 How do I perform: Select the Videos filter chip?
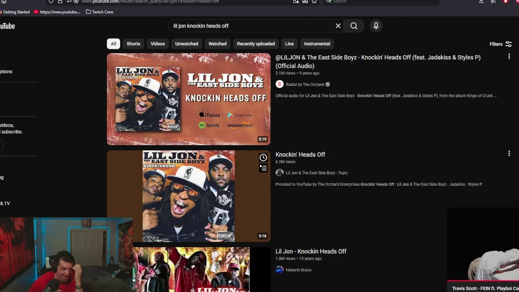(158, 44)
